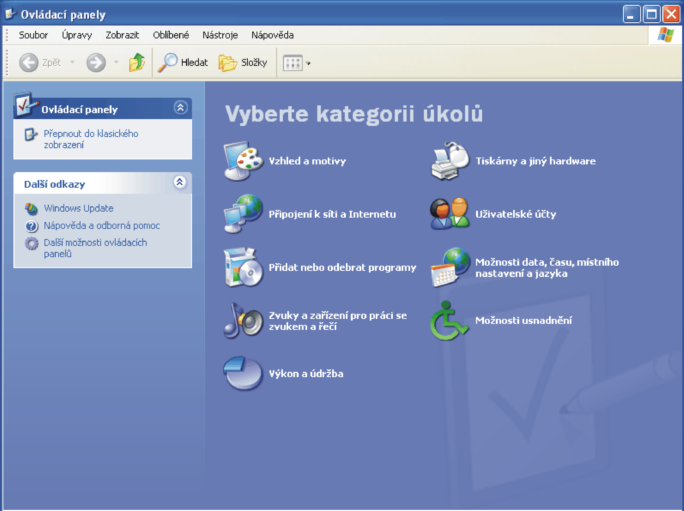This screenshot has width=684, height=511.
Task: Click Přepnout do klasického zobrazení link
Action: (91, 139)
